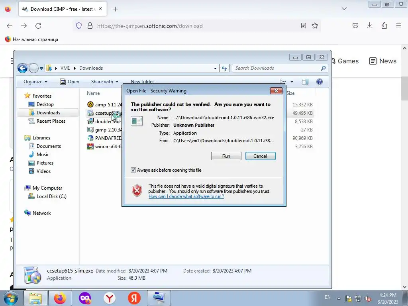
Task: Reload the Softonic page in Firefox
Action: pos(38,26)
